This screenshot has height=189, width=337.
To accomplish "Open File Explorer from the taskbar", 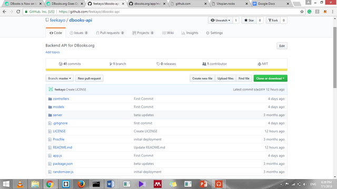I will point(35,184).
